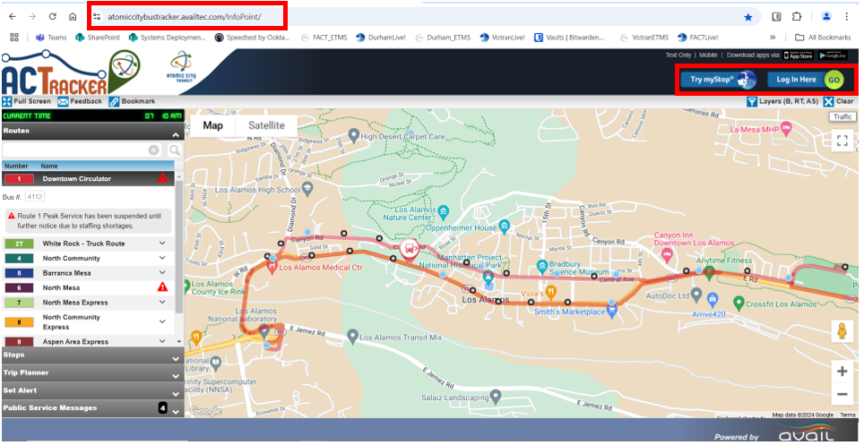Click the Los Alamos Nature Center marker
This screenshot has width=864, height=445.
pyautogui.click(x=445, y=211)
